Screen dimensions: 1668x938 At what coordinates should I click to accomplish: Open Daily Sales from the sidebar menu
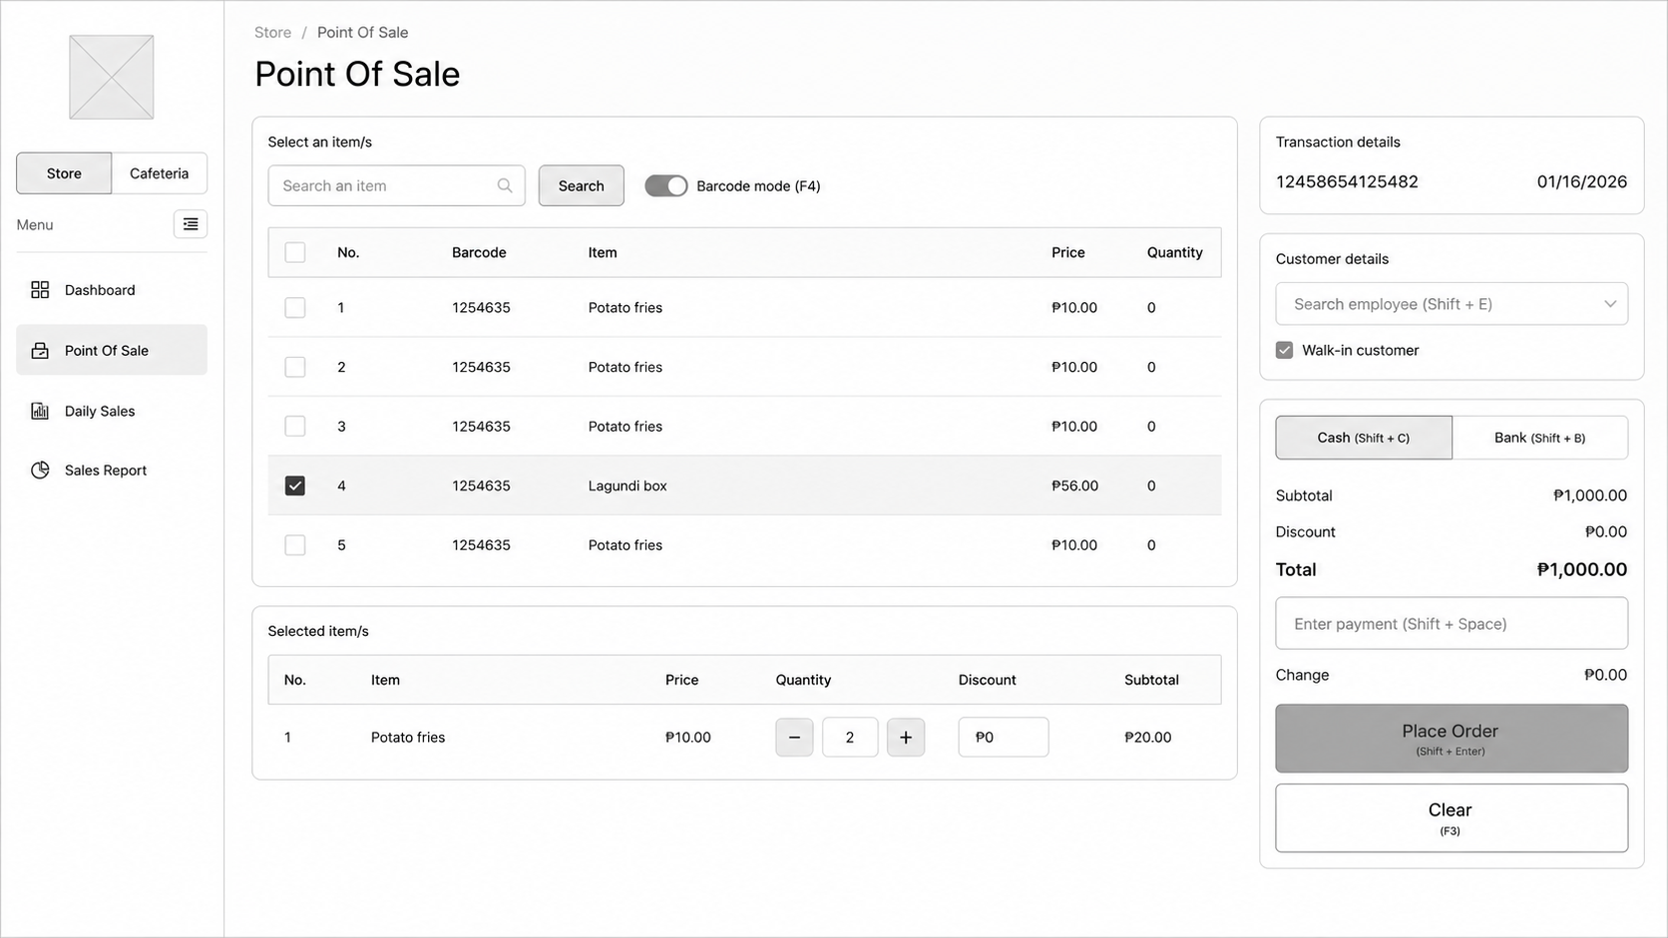112,411
